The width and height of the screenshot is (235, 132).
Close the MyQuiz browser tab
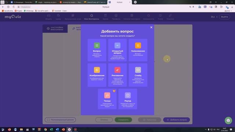(x=130, y=2)
